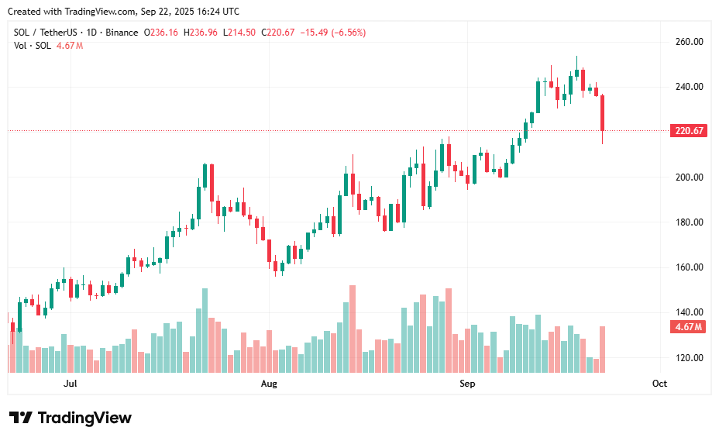The image size is (719, 441).
Task: Click the TradingView brand name text
Action: tap(85, 418)
